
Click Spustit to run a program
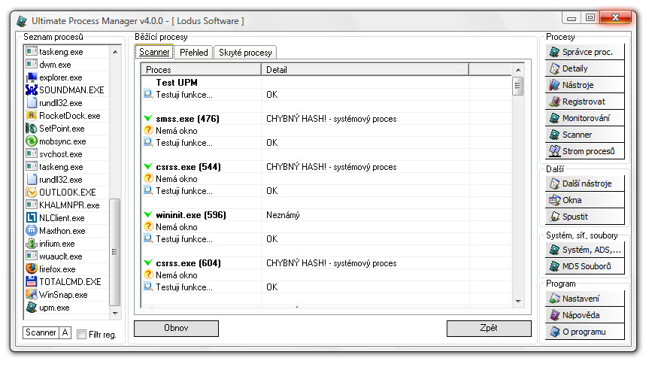584,217
